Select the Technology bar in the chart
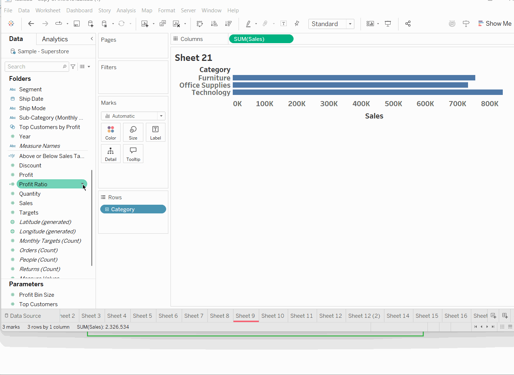Viewport: 514px width, 375px height. click(x=368, y=92)
